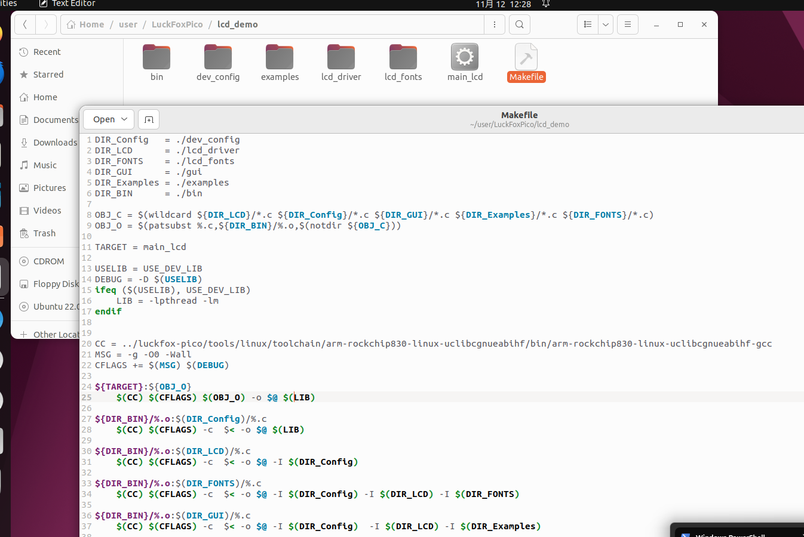Screen dimensions: 804x537
Task: Click line number 25 in the gutter
Action: [x=87, y=397]
